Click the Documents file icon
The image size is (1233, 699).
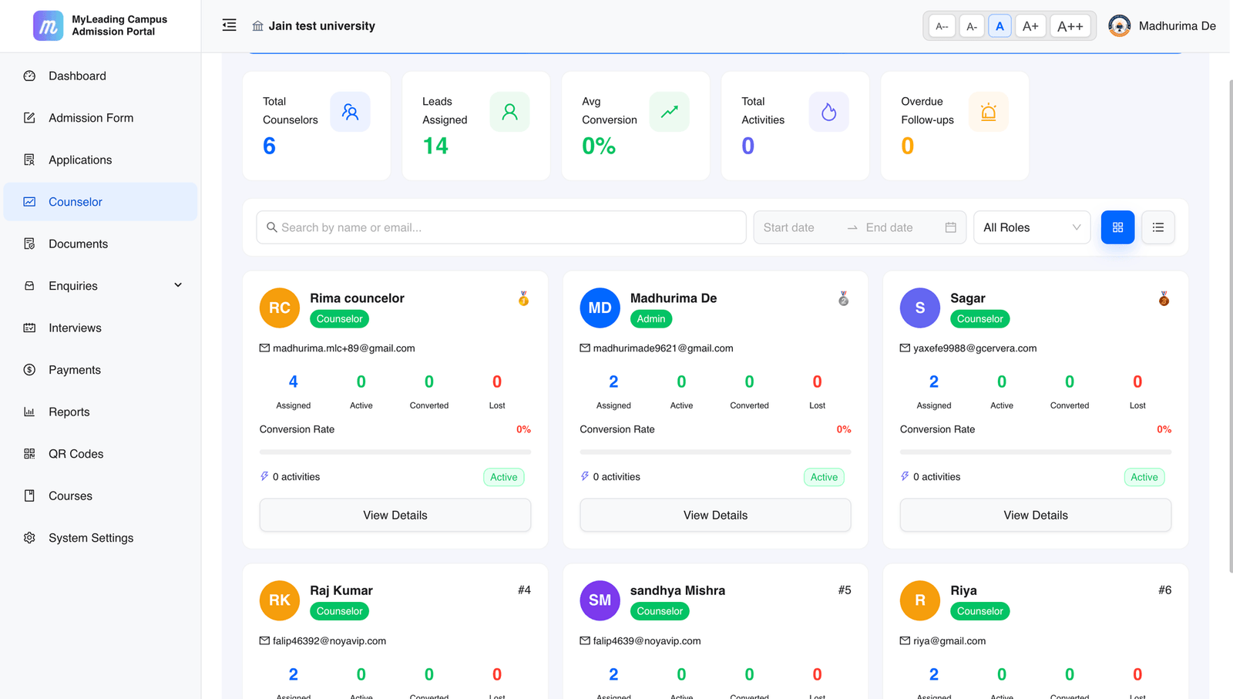(29, 244)
